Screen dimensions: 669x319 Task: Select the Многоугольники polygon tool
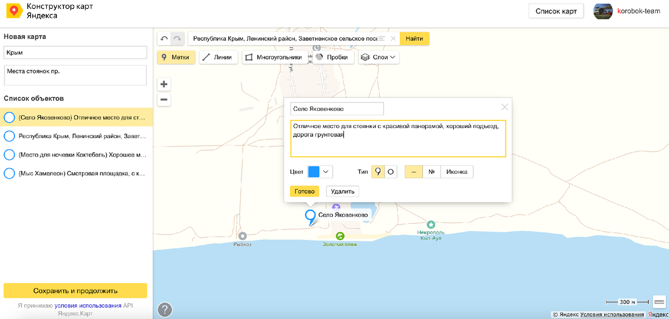click(x=274, y=57)
